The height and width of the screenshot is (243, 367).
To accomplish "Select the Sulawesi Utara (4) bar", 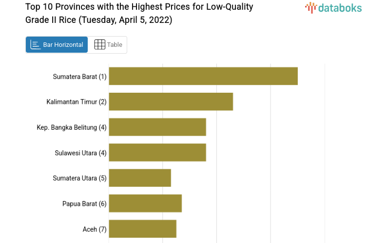I will (x=157, y=152).
